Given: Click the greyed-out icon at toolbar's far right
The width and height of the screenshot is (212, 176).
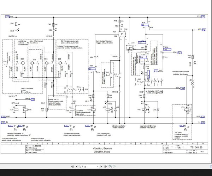Looking at the screenshot, I should (114, 167).
